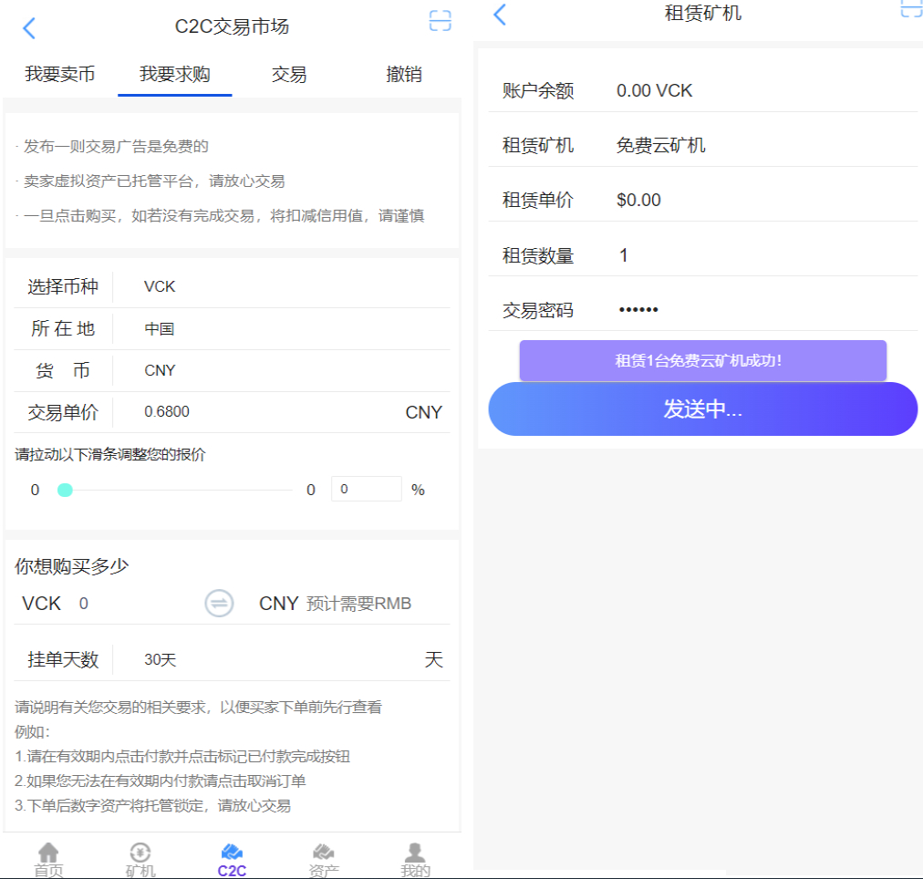923x879 pixels.
Task: Click the 发送中... submit button
Action: click(703, 408)
